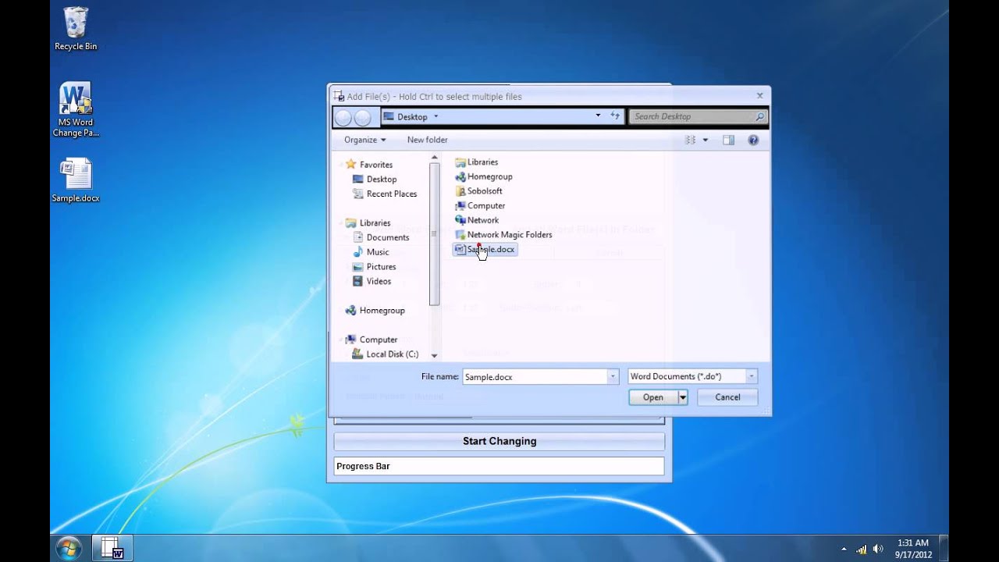Click the Windows Start orb
999x562 pixels.
[x=69, y=548]
